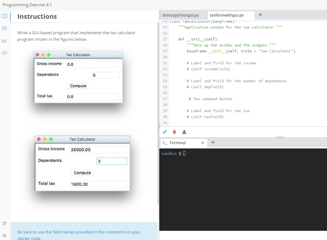Close the Terminal tab

[202, 143]
